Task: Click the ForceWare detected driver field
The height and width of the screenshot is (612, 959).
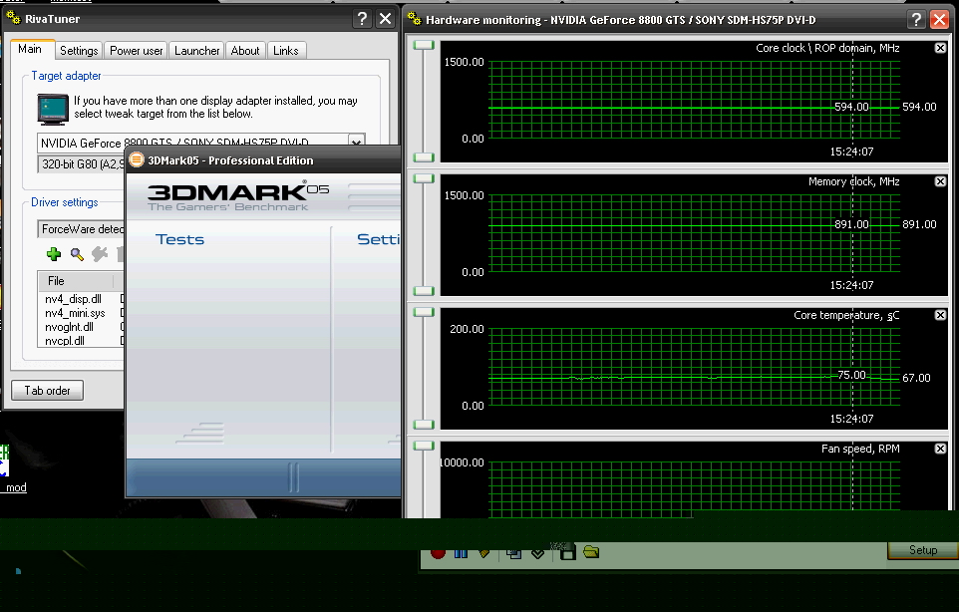Action: click(x=81, y=228)
